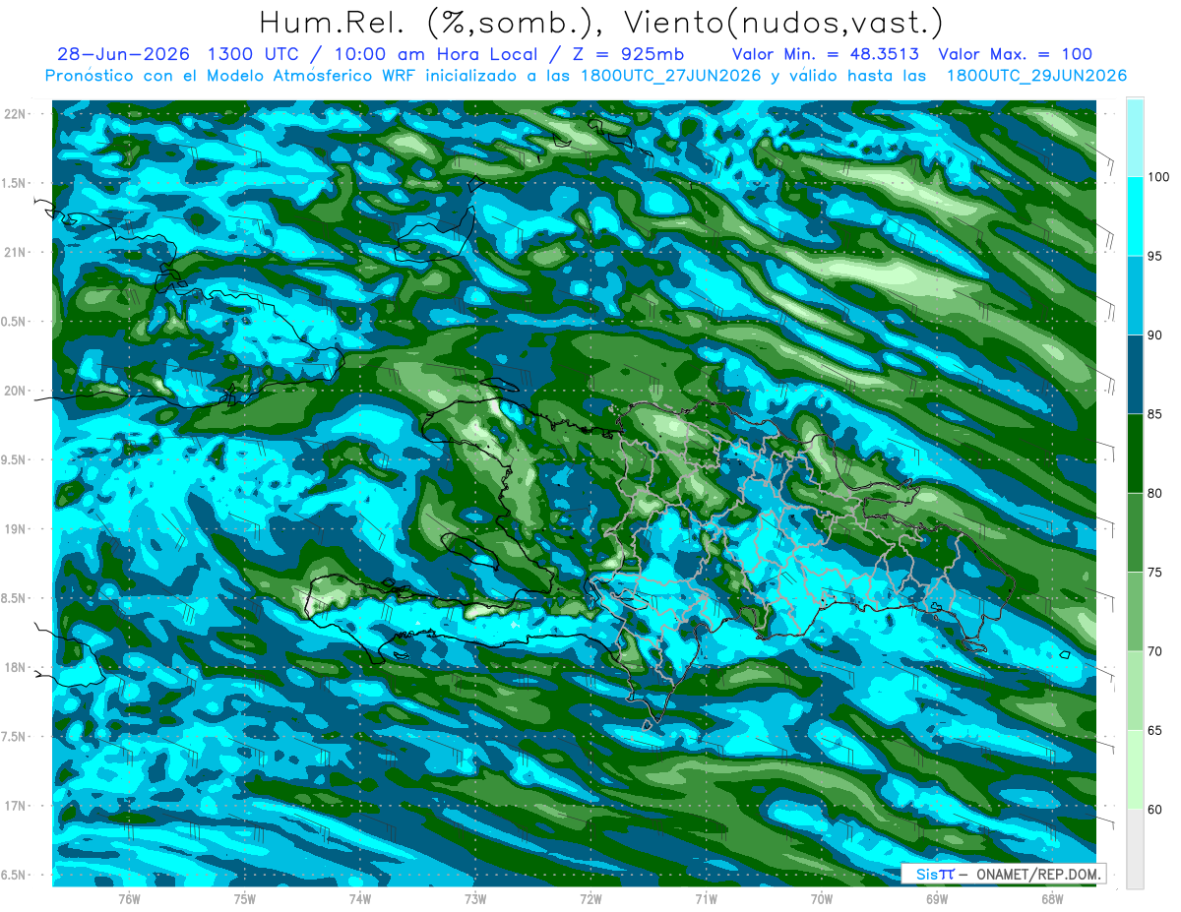The width and height of the screenshot is (1181, 912).
Task: Select the green 75–80 legend band
Action: [x=1135, y=532]
